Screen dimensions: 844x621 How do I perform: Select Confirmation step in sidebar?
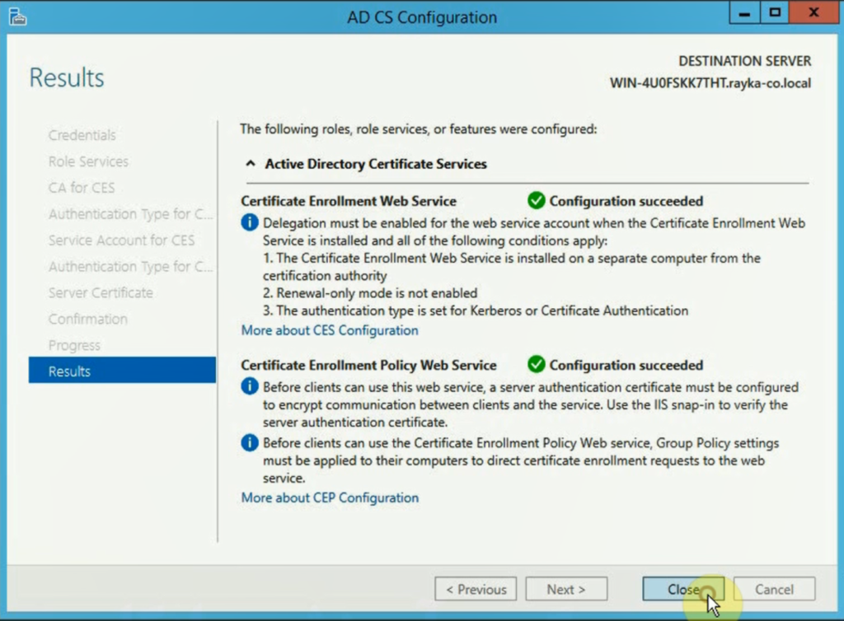pos(87,320)
